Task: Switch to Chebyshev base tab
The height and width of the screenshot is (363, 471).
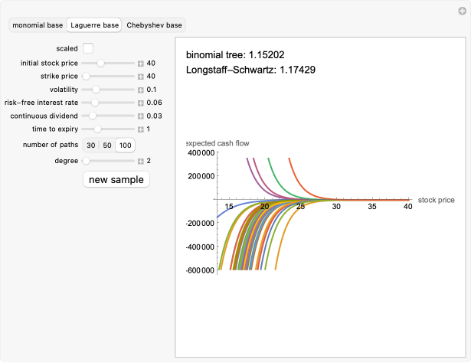Action: click(154, 25)
